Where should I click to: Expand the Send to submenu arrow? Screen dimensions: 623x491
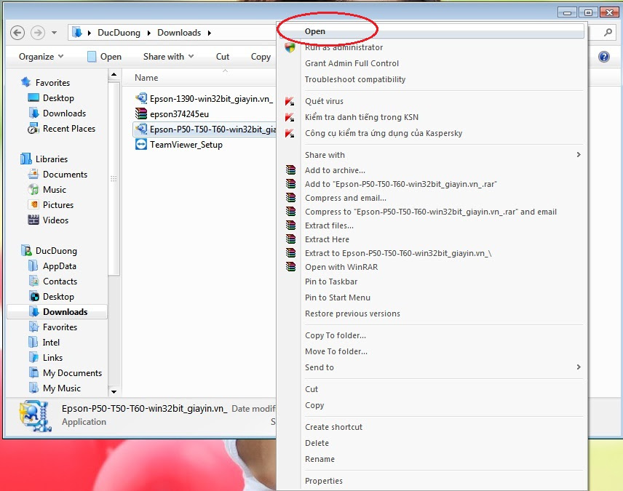click(x=579, y=367)
